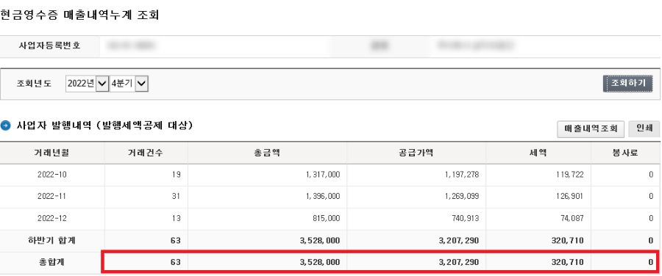
Task: Click the 2022-10 row date cell
Action: 52,175
